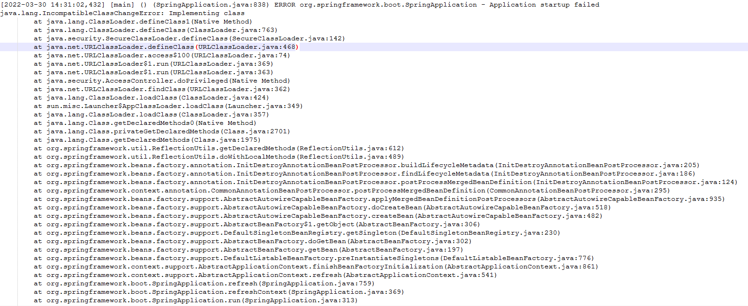This screenshot has height=306, width=748.
Task: Click the highlighted URLClassLoader.java:468 line
Action: 166,47
